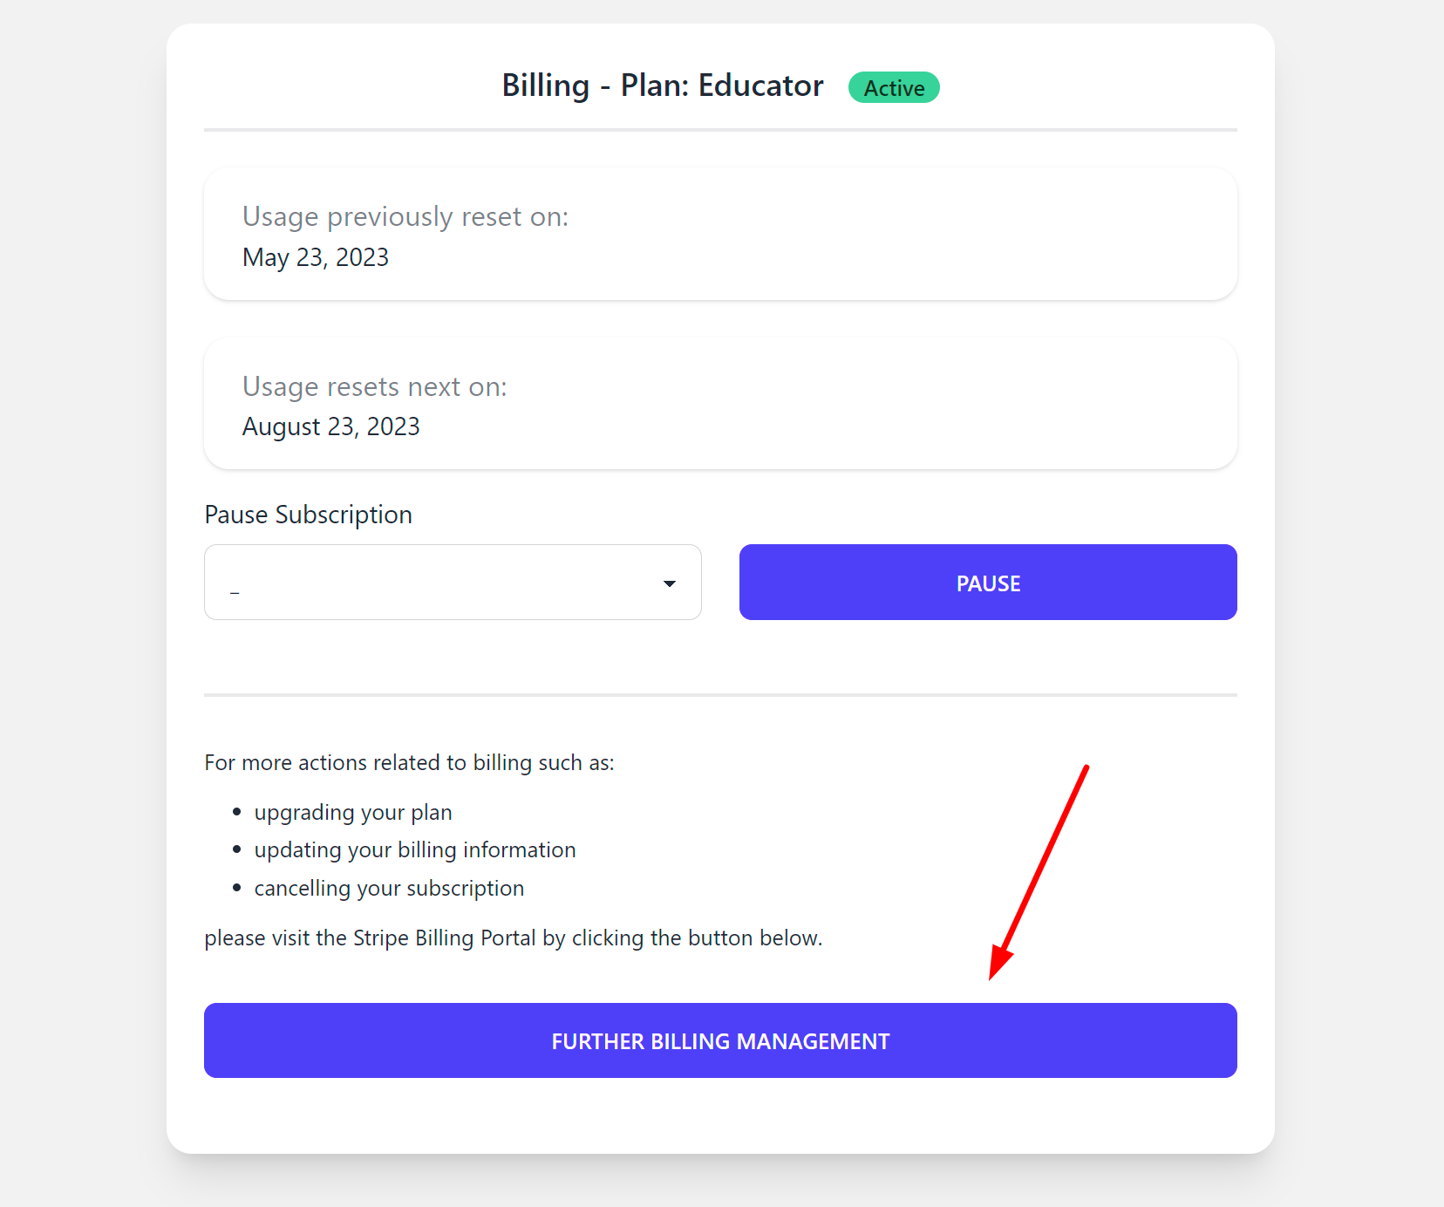Click the green Active status badge
The height and width of the screenshot is (1207, 1444).
[894, 87]
